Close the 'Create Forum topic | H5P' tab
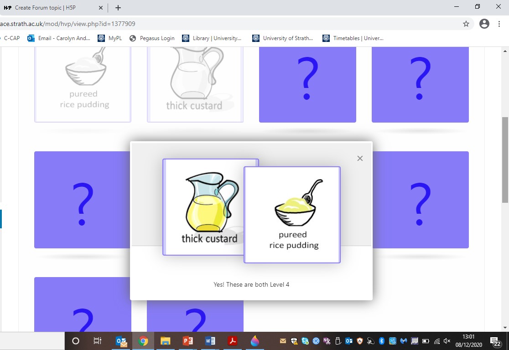 click(101, 8)
